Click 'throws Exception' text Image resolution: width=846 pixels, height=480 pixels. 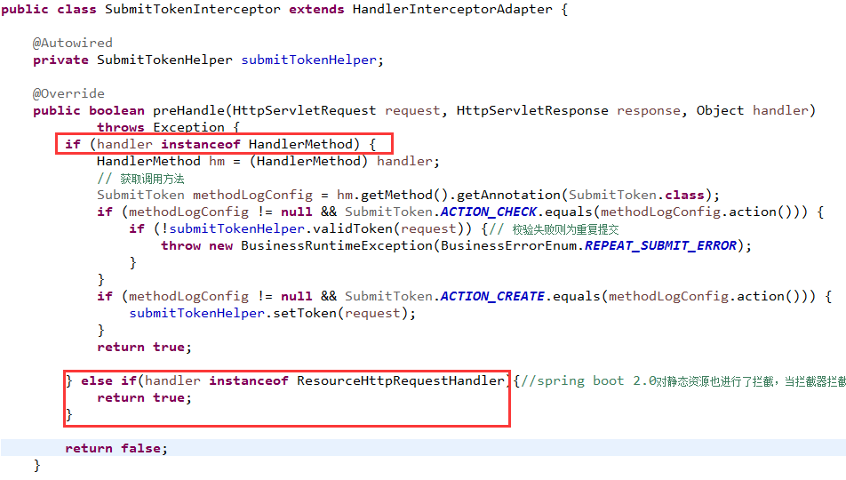tap(161, 127)
